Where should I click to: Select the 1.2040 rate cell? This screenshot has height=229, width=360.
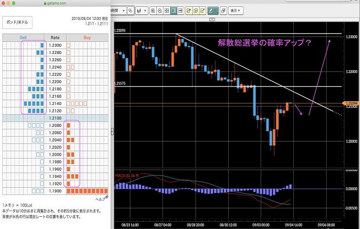pyautogui.click(x=55, y=140)
